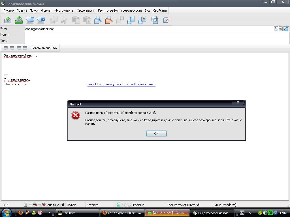Click the green put in Outbox icon
Image resolution: width=290 pixels, height=217 pixels.
pyautogui.click(x=19, y=20)
